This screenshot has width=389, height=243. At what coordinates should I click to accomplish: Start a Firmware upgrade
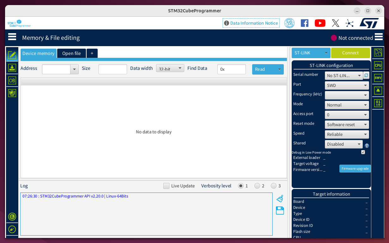point(355,168)
